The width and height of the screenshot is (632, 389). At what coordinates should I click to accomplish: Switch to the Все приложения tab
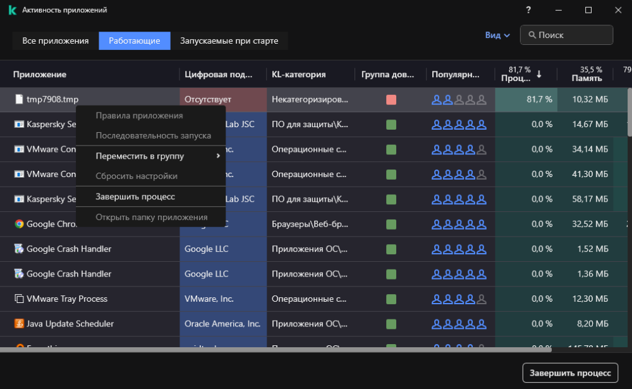tap(56, 41)
